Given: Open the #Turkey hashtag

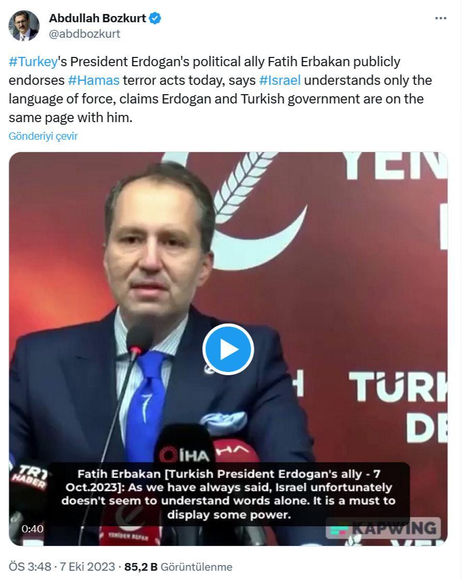Looking at the screenshot, I should point(33,61).
